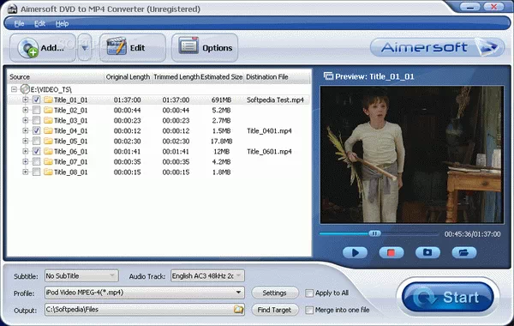Click the Title_06_01 folder icon
Image resolution: width=514 pixels, height=326 pixels.
point(48,151)
